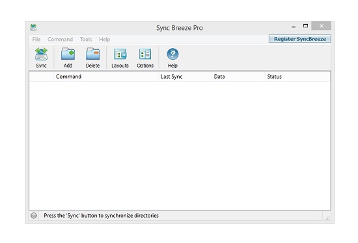
Task: Open the Options dialog icon
Action: coord(145,55)
